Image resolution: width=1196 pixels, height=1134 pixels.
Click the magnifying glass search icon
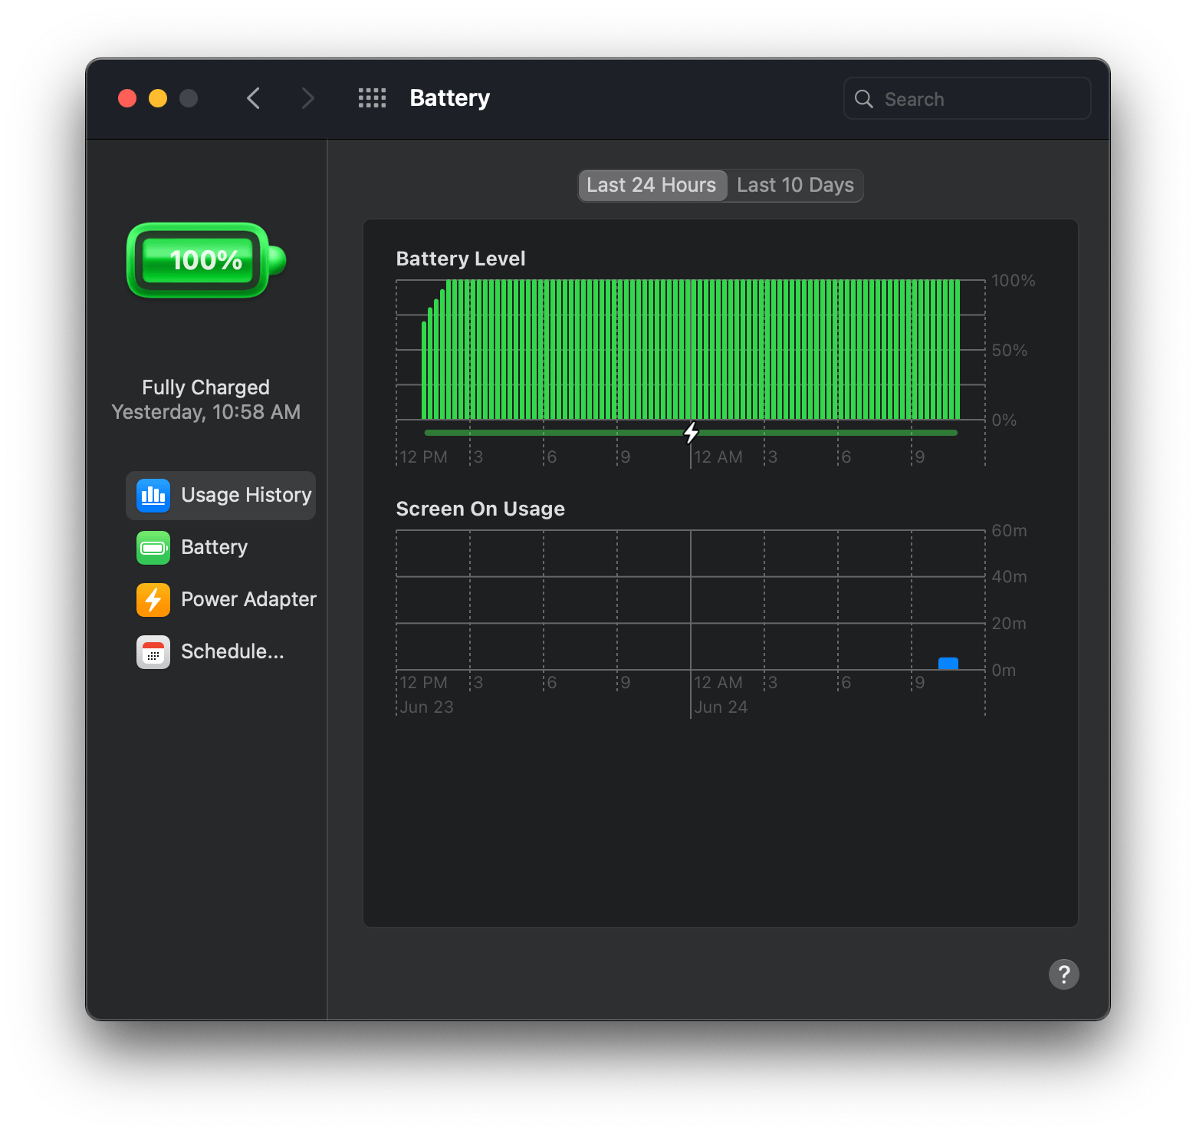point(864,99)
